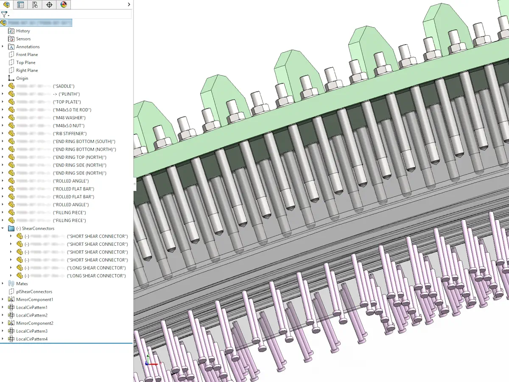The height and width of the screenshot is (382, 509).
Task: Click the FeatureManager design tree filter funnel
Action: pos(4,14)
